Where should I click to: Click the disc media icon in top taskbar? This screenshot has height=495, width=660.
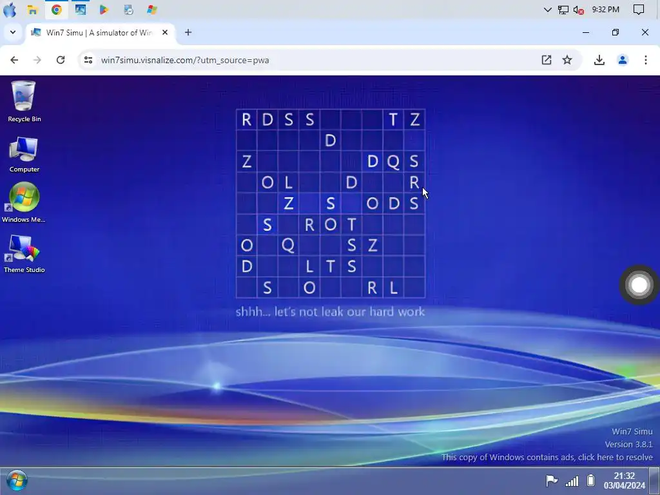click(128, 10)
